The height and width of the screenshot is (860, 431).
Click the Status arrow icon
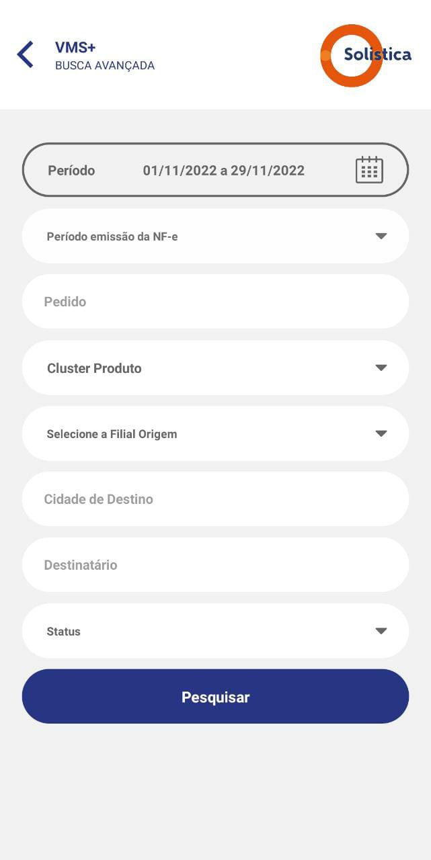381,631
